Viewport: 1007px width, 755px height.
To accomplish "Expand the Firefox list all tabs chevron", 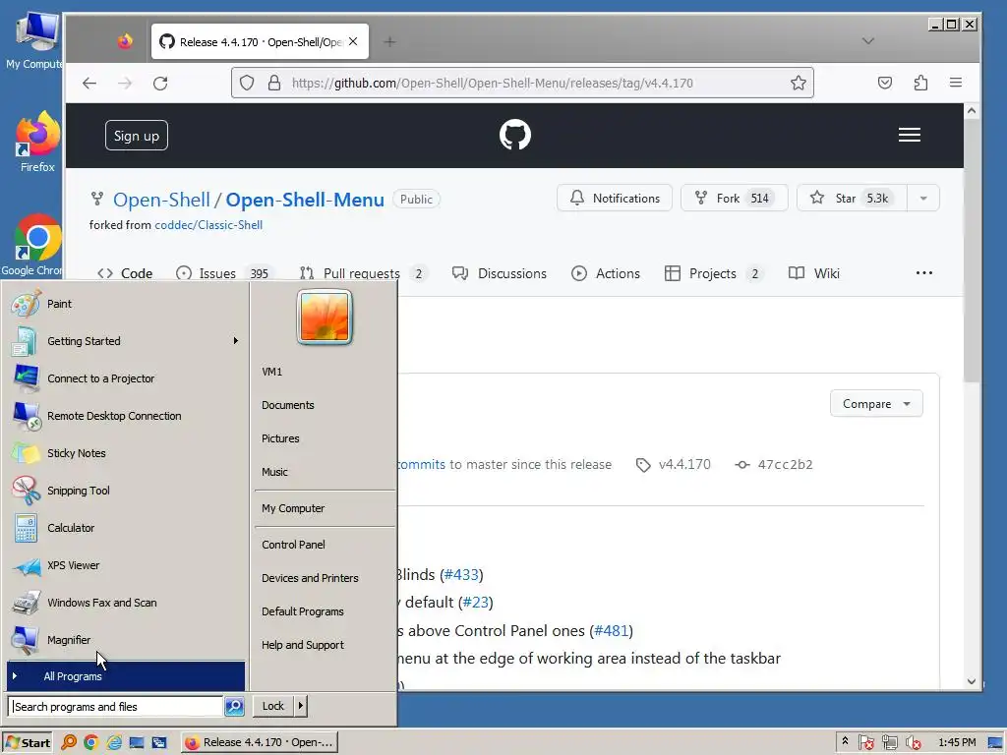I will point(868,41).
